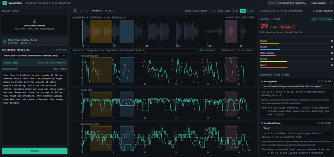
Task: Jump to previous flaw with left chevron
Action: 81,11
